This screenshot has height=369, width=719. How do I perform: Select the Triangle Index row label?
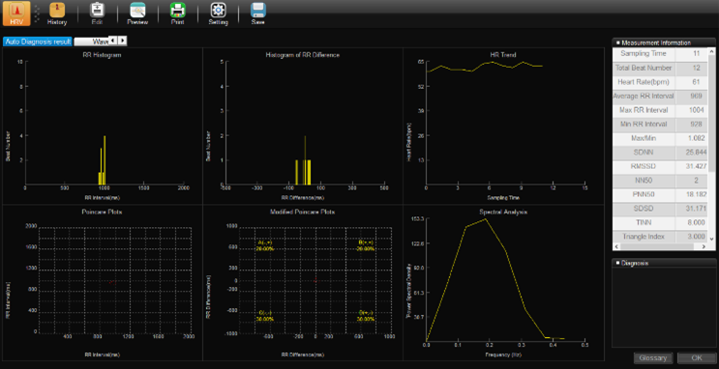pyautogui.click(x=644, y=237)
